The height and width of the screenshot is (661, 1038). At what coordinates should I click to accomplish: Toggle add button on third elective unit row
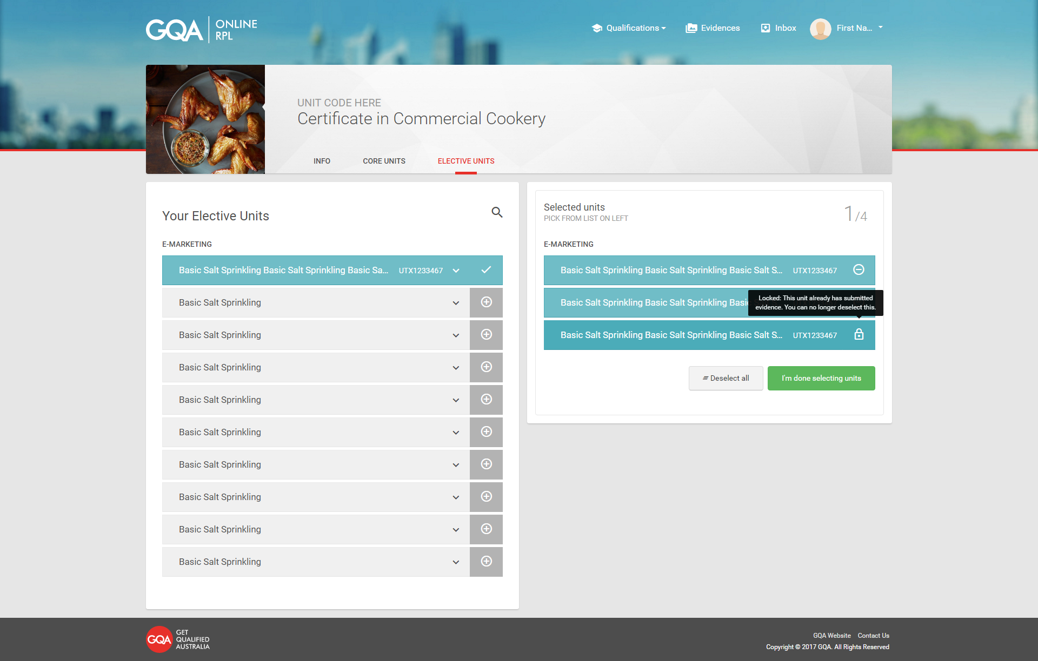(486, 335)
